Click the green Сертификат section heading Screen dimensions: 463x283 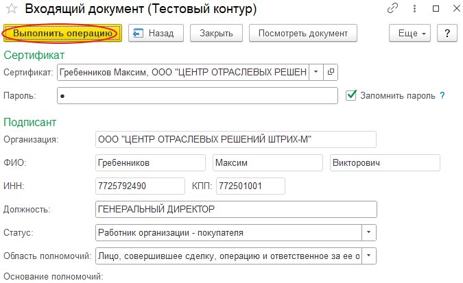(x=34, y=56)
